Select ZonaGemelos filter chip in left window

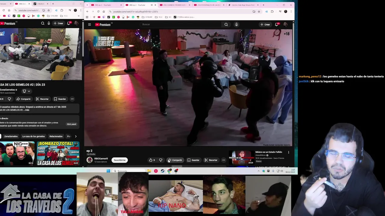[11, 136]
